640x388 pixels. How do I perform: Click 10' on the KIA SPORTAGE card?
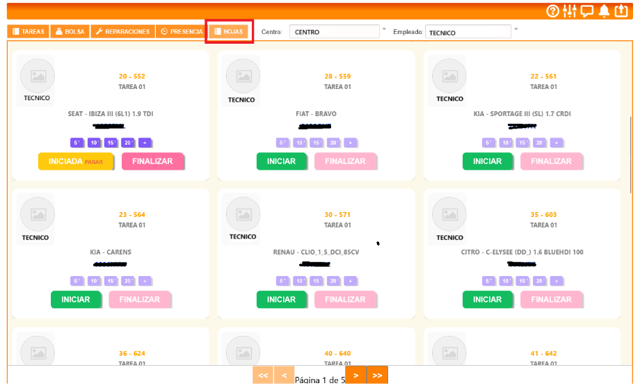pyautogui.click(x=506, y=143)
